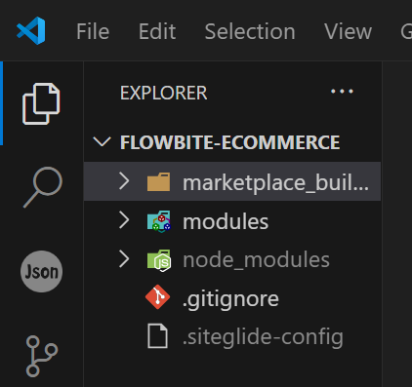412x387 pixels.
Task: Click the git icon beside .gitignore
Action: pyautogui.click(x=158, y=296)
